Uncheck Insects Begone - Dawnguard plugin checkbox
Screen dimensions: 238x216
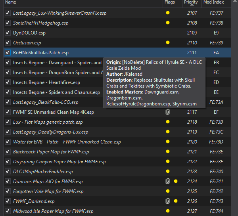tap(8, 63)
